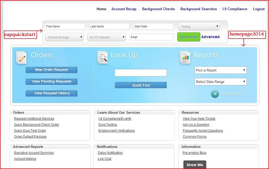
Task: Click the Learn About Our Services heading
Action: click(119, 113)
